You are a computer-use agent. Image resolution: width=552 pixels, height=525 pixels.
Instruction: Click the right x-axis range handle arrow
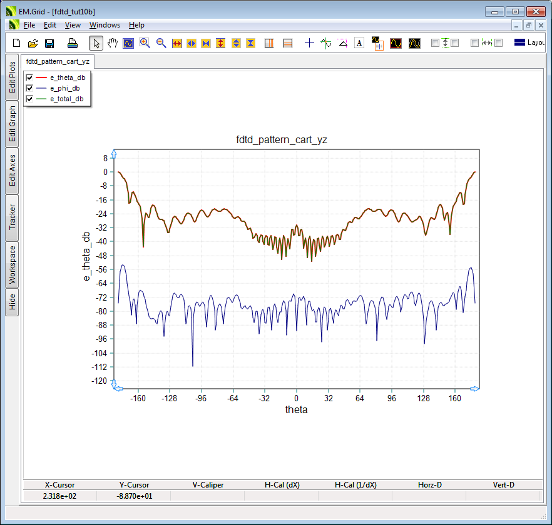click(474, 389)
